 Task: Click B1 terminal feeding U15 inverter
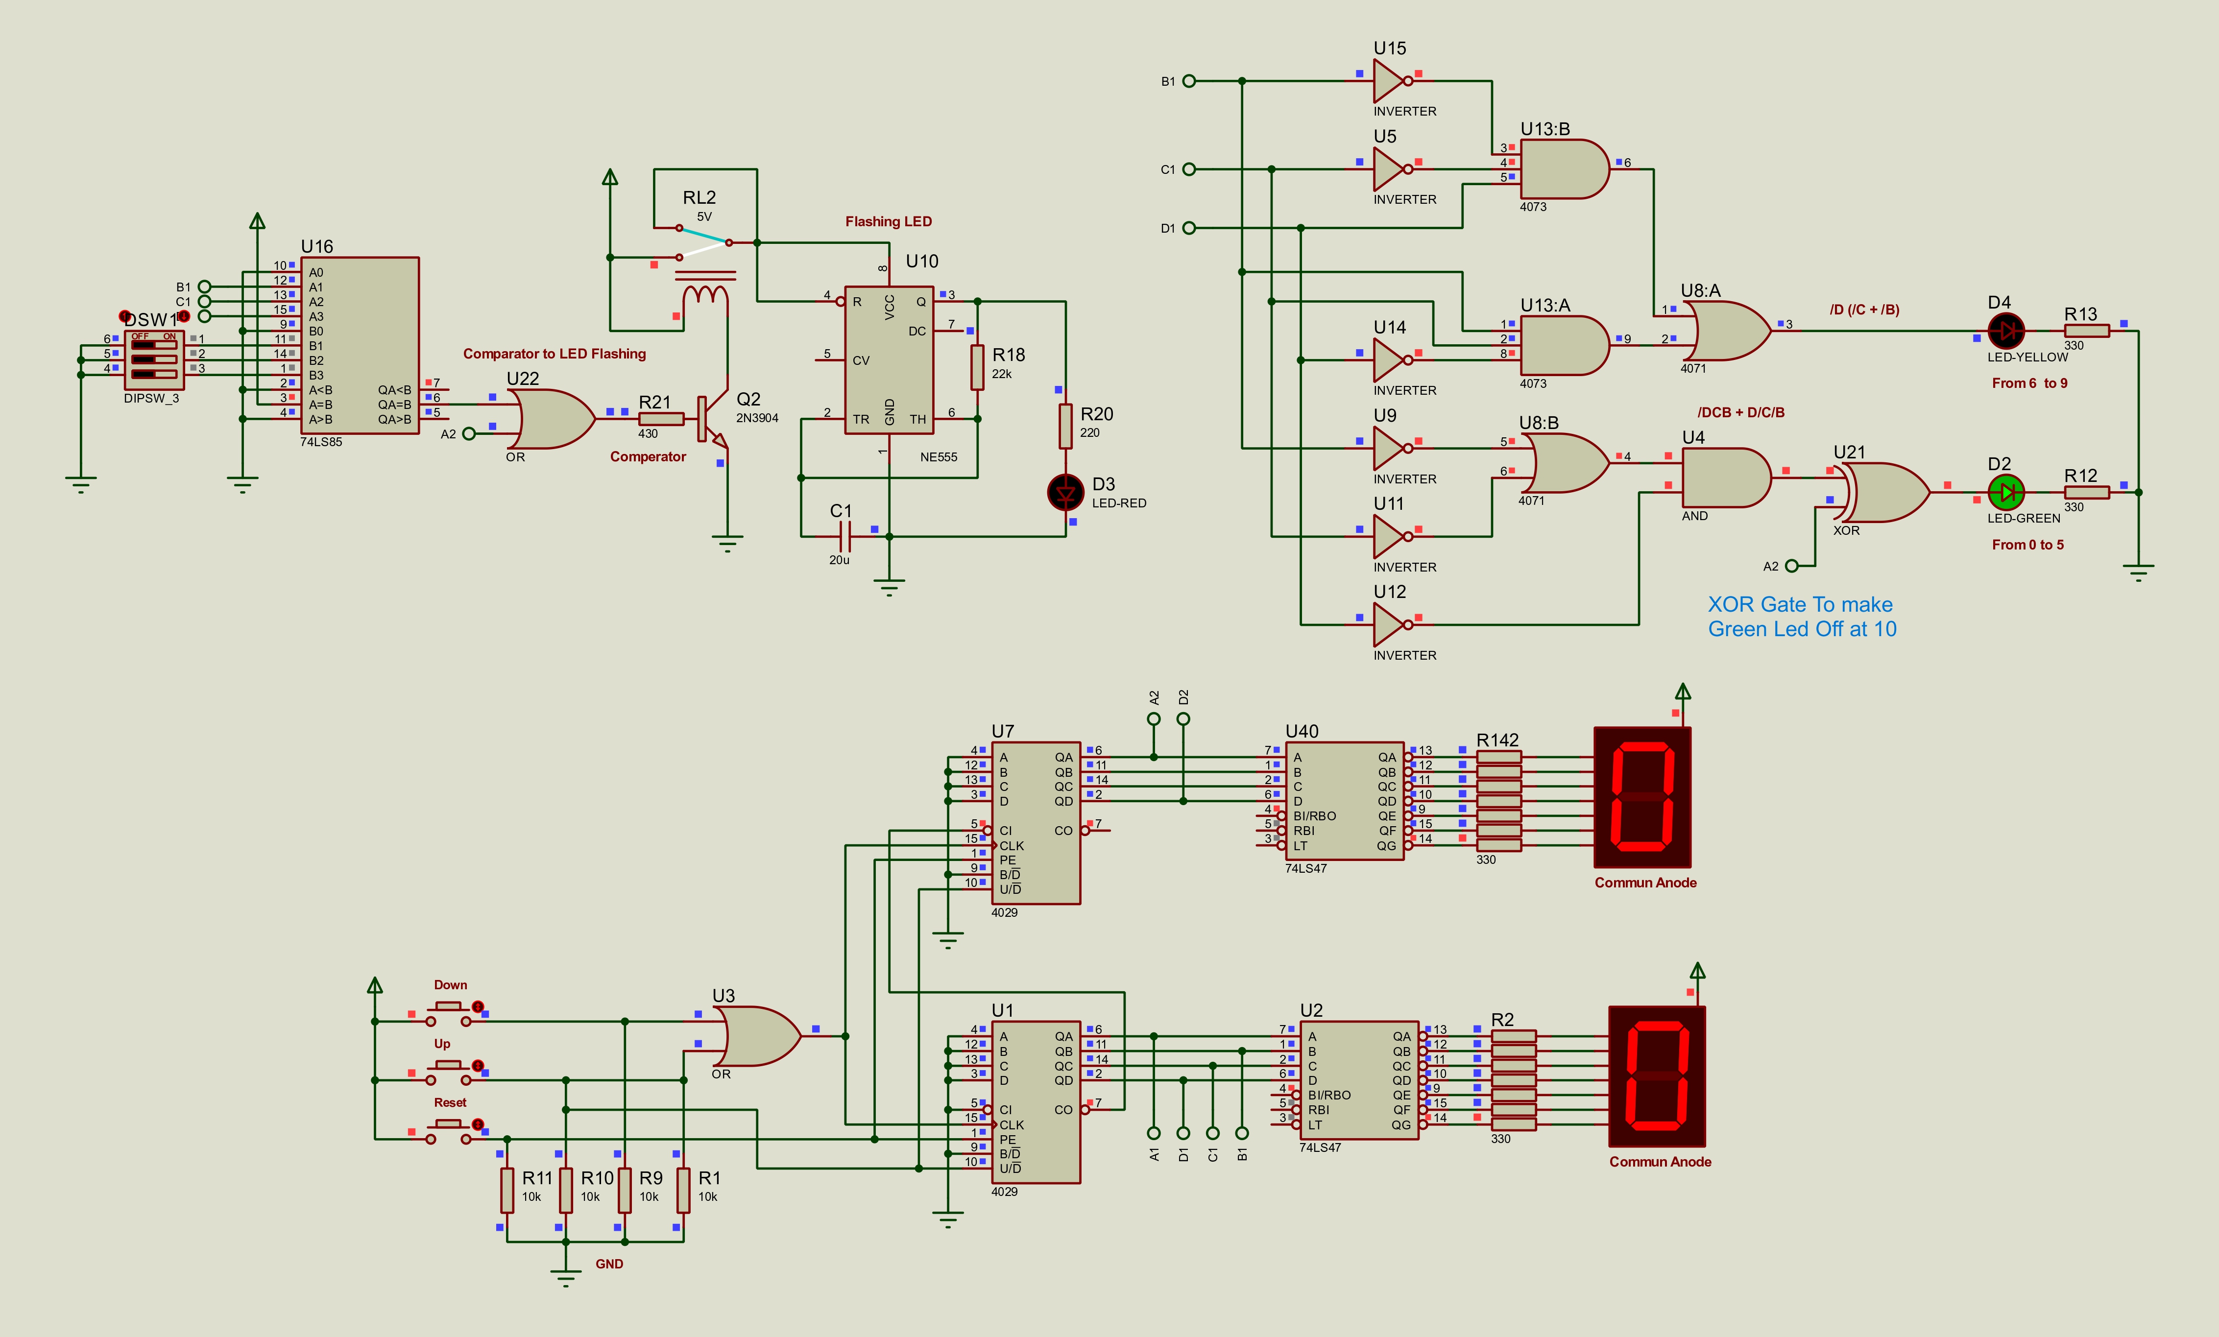pyautogui.click(x=1189, y=81)
